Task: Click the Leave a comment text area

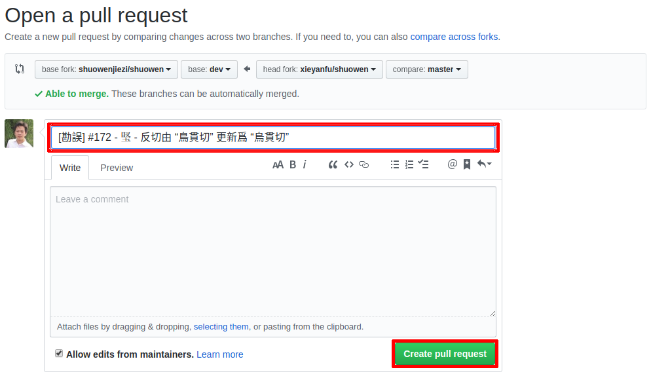Action: [x=273, y=252]
